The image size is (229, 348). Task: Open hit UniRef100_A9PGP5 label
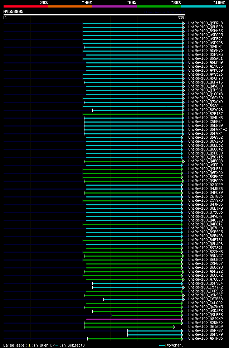205,35
